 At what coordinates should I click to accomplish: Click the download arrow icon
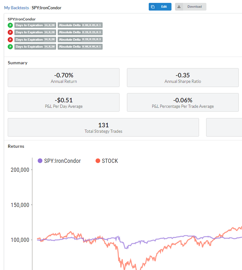179,7
